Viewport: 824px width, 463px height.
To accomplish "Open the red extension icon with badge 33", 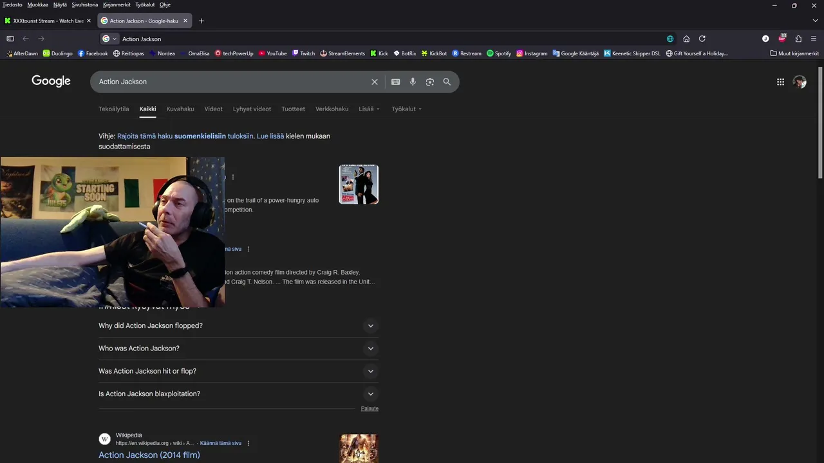I will click(782, 39).
